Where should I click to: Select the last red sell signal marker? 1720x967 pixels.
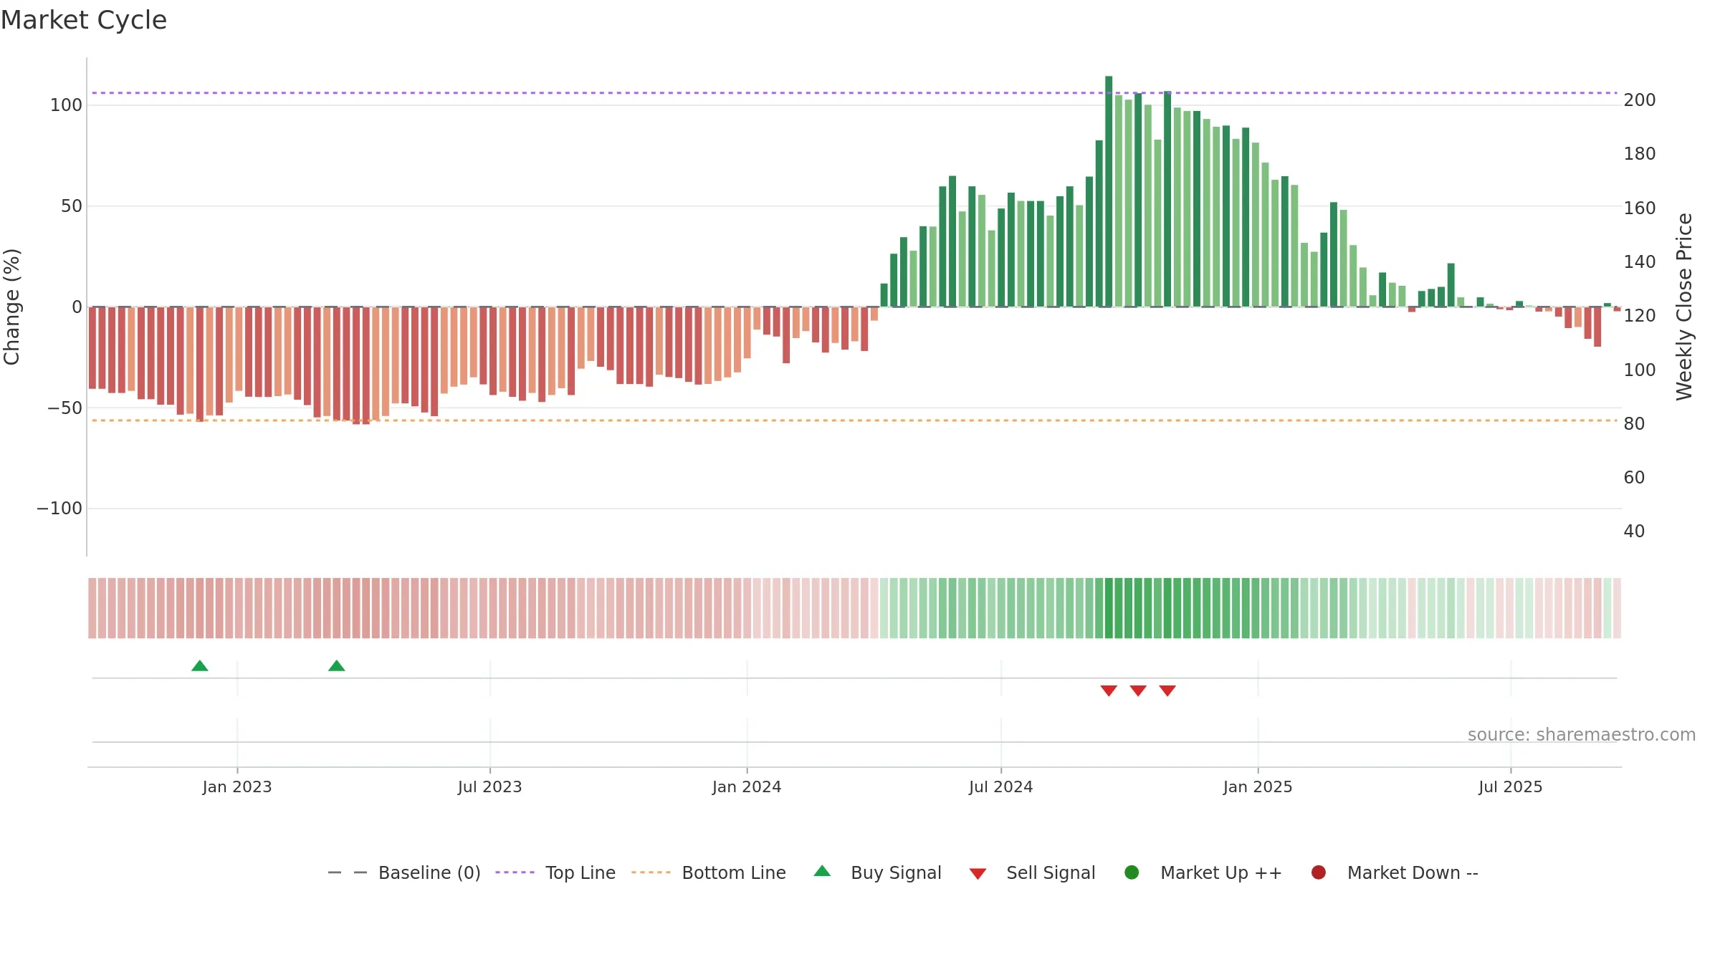(1167, 691)
